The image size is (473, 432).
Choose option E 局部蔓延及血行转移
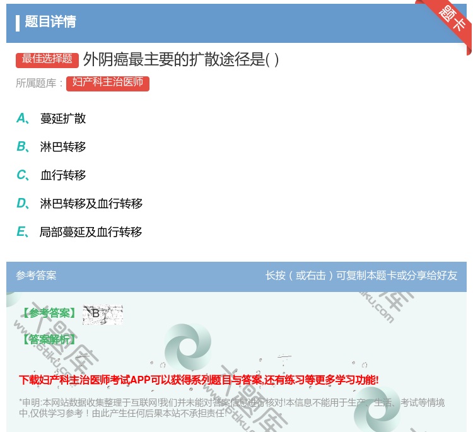(x=91, y=231)
